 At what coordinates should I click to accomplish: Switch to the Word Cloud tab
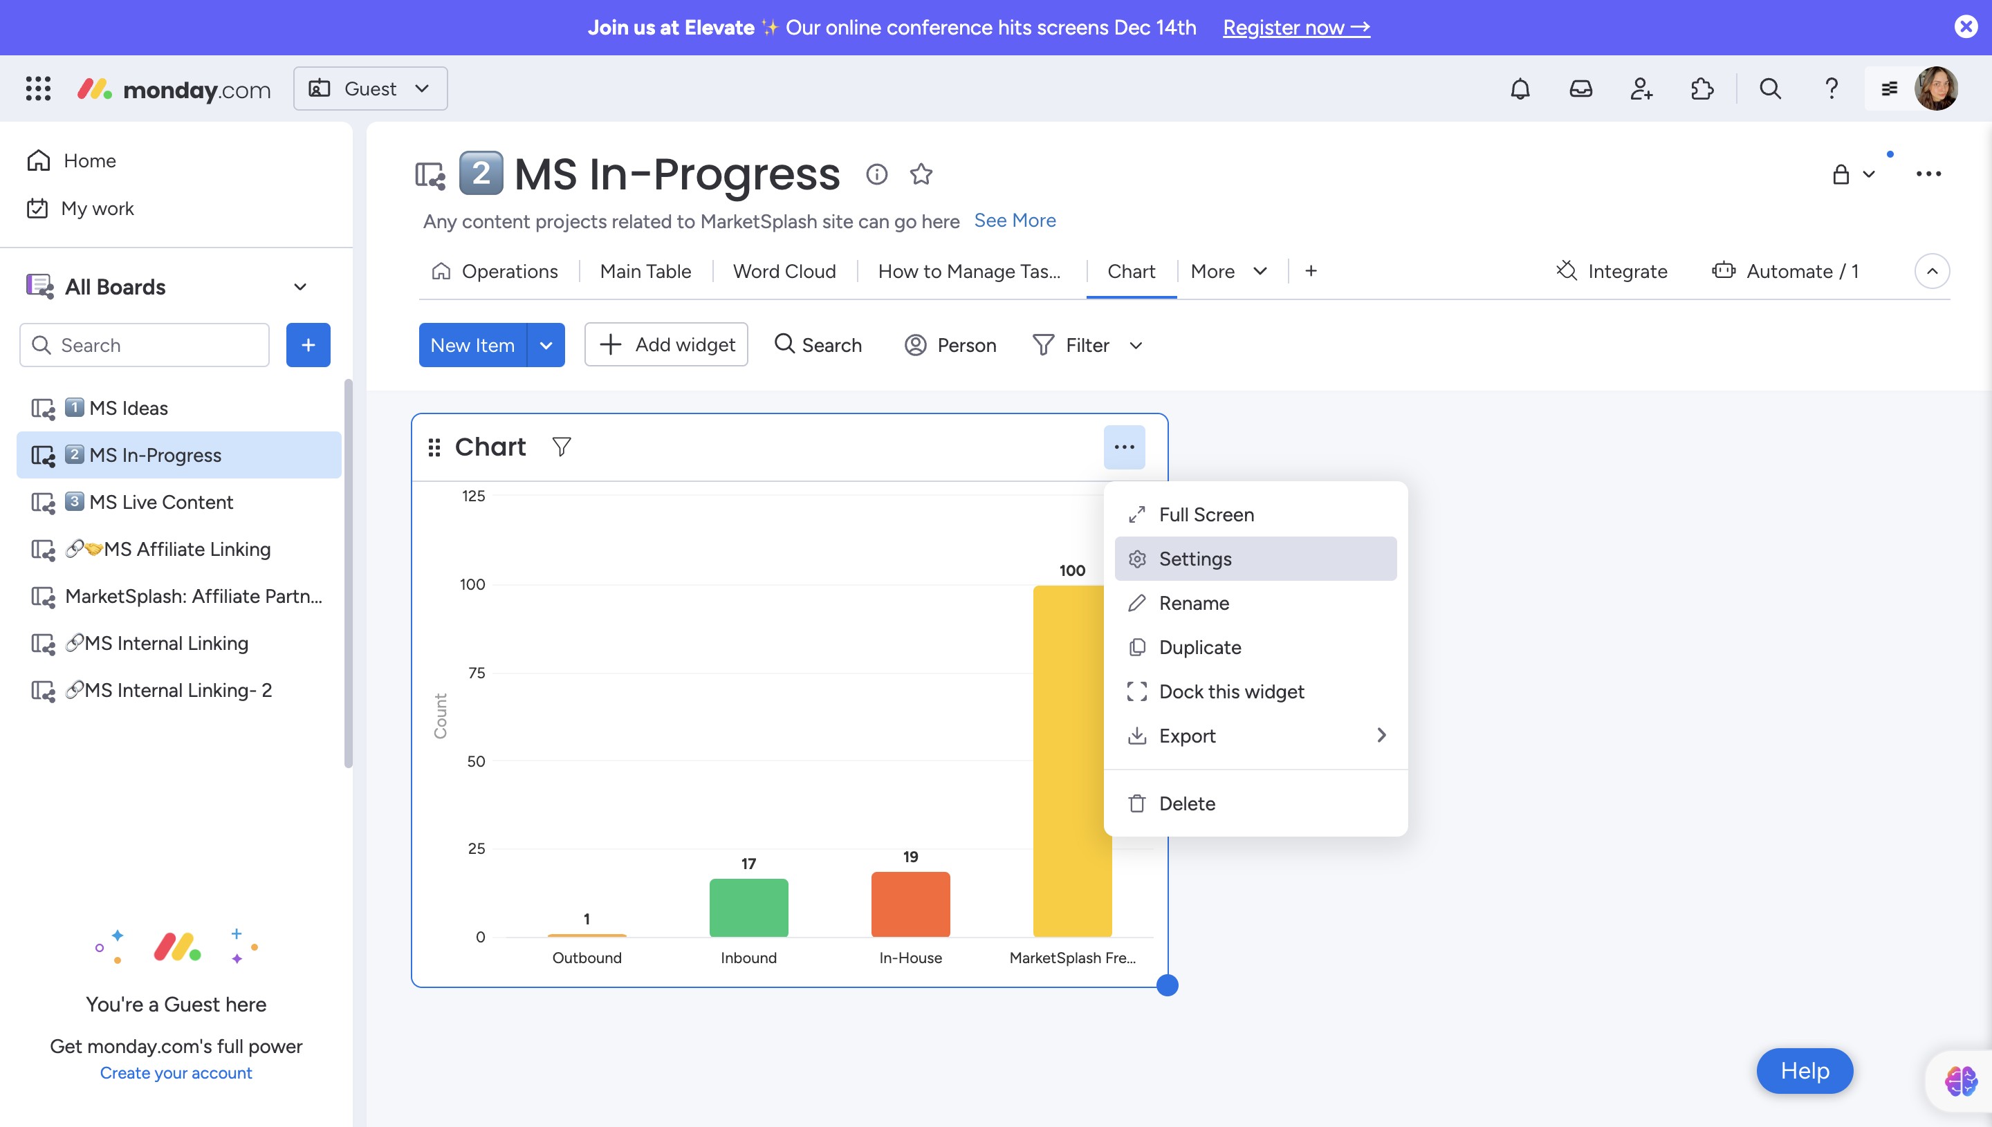click(x=784, y=272)
